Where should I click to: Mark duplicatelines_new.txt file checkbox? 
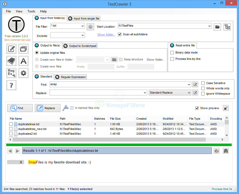tap(11, 129)
